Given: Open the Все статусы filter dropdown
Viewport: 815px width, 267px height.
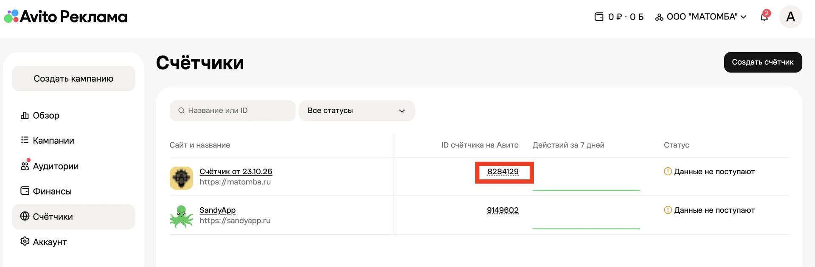Looking at the screenshot, I should point(357,111).
